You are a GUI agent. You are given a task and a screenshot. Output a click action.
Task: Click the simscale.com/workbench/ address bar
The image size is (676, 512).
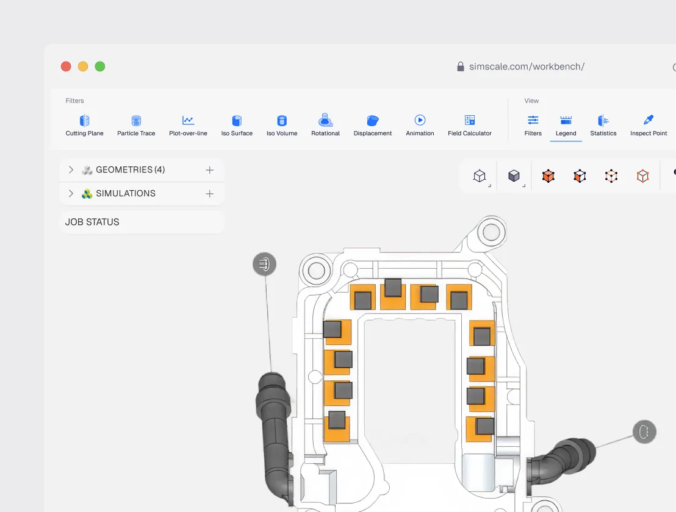(527, 67)
